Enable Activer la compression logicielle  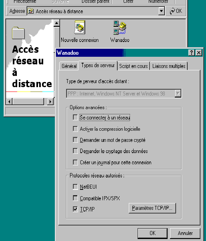point(75,129)
